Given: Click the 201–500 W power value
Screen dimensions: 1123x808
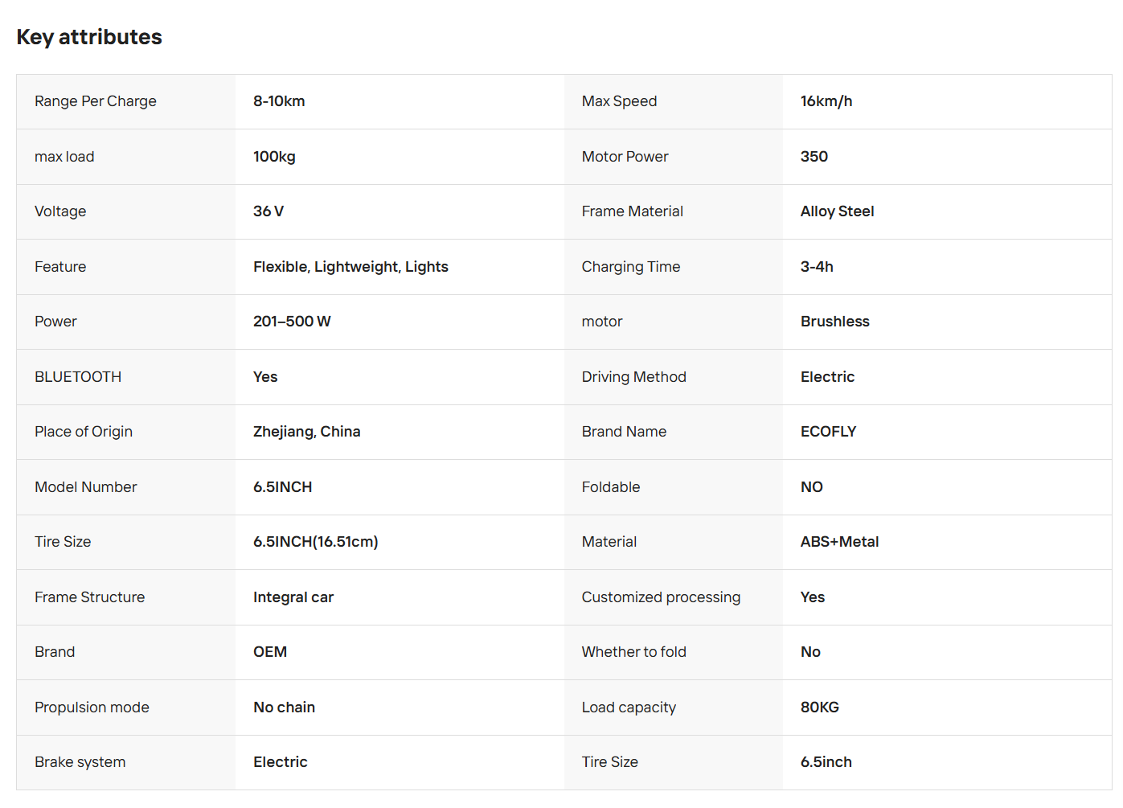Looking at the screenshot, I should 292,322.
